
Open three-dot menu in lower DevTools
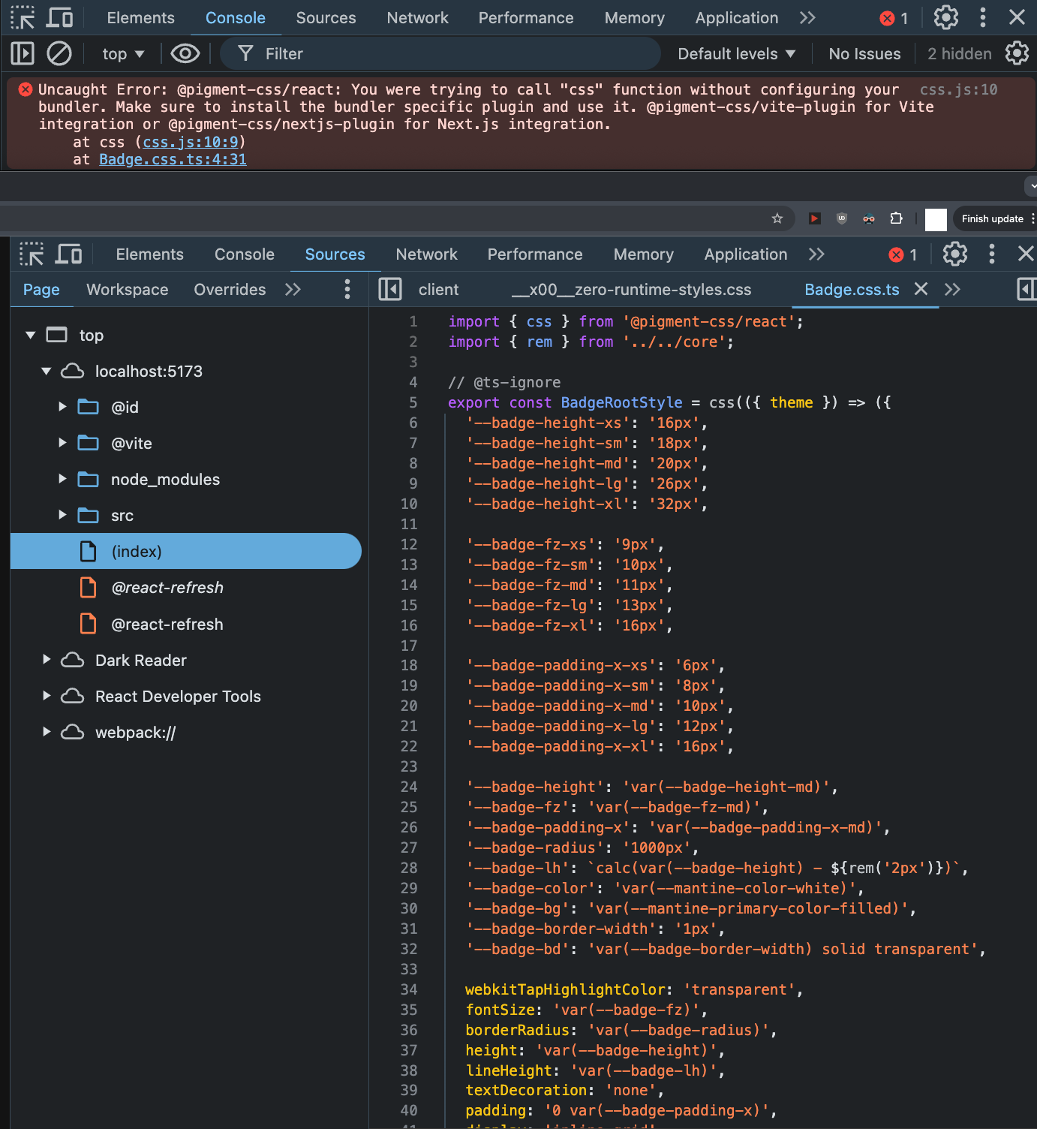991,254
